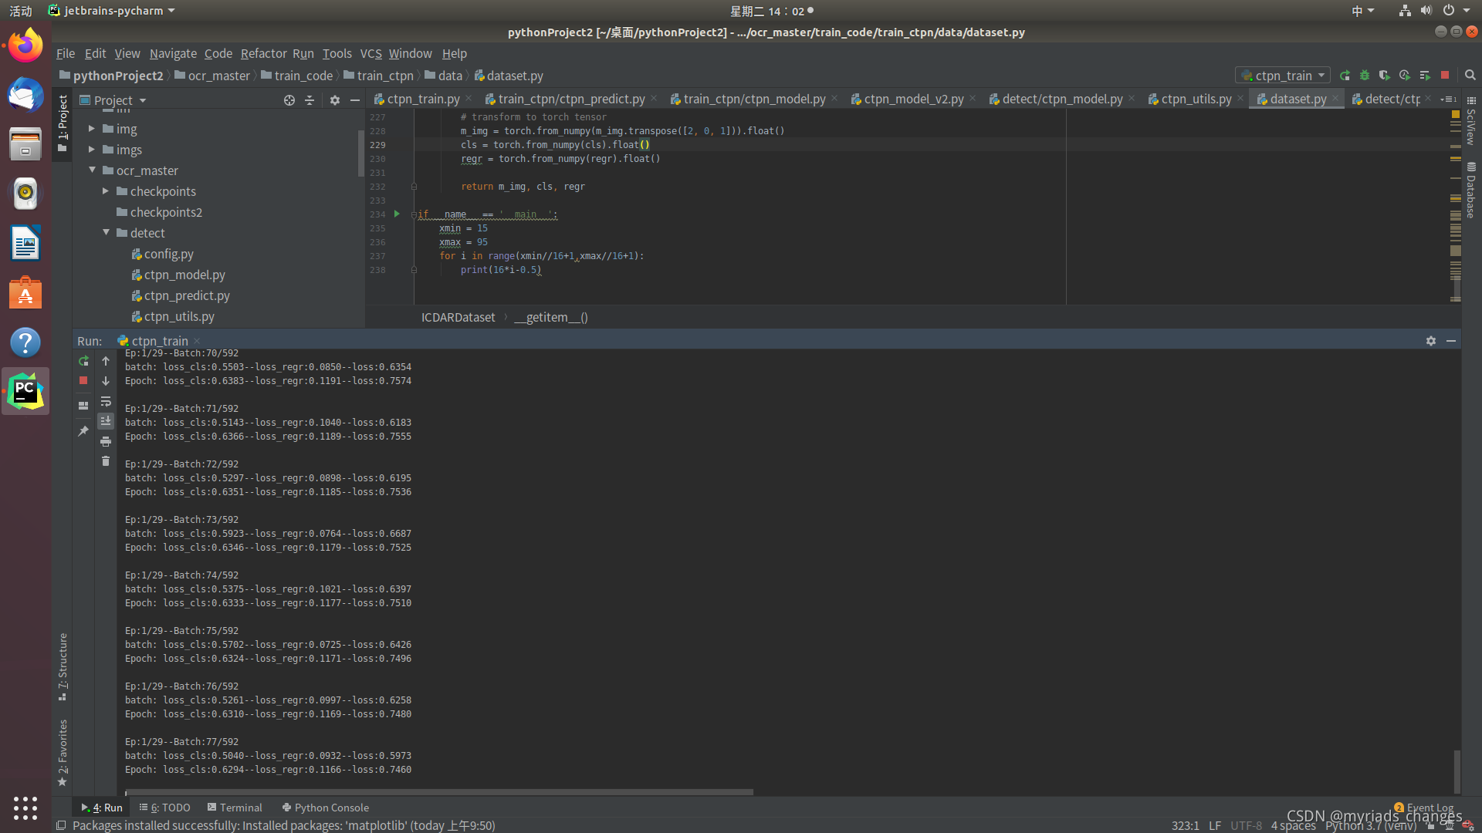
Task: Toggle pin tab in Run panel
Action: [x=83, y=431]
